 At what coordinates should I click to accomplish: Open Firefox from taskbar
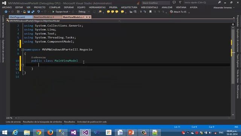click(x=50, y=133)
